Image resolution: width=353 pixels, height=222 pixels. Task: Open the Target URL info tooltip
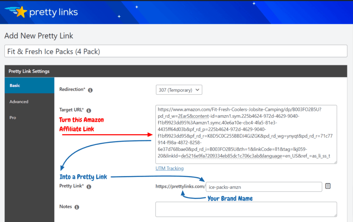click(x=89, y=111)
